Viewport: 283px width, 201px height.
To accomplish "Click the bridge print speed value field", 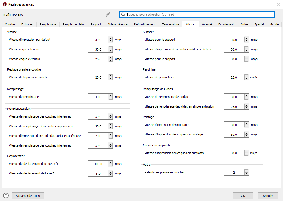I will (234, 125).
